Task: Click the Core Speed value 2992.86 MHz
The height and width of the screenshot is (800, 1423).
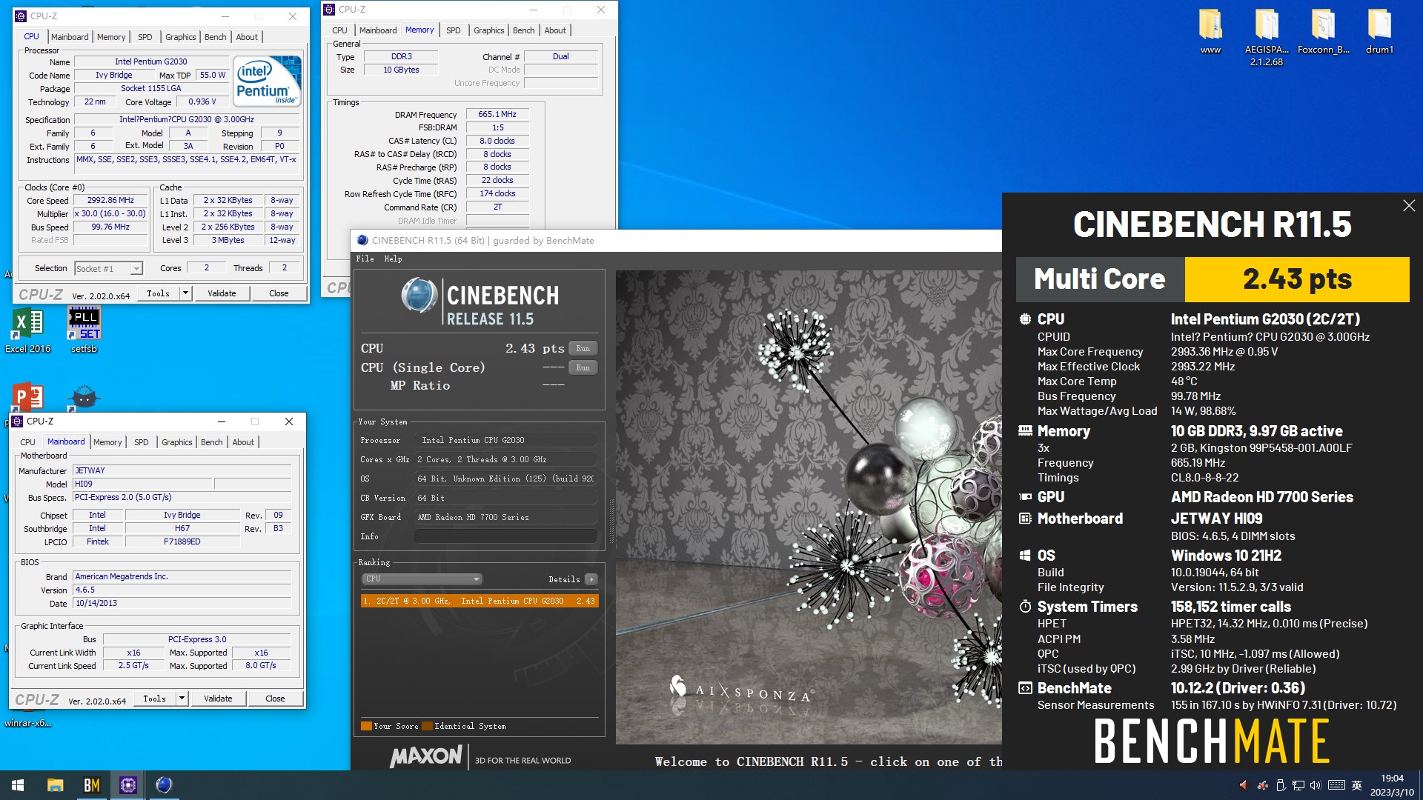Action: click(x=110, y=201)
